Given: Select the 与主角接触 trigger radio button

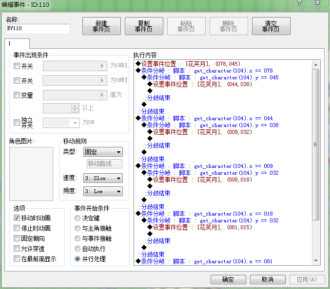Looking at the screenshot, I should (78, 228).
